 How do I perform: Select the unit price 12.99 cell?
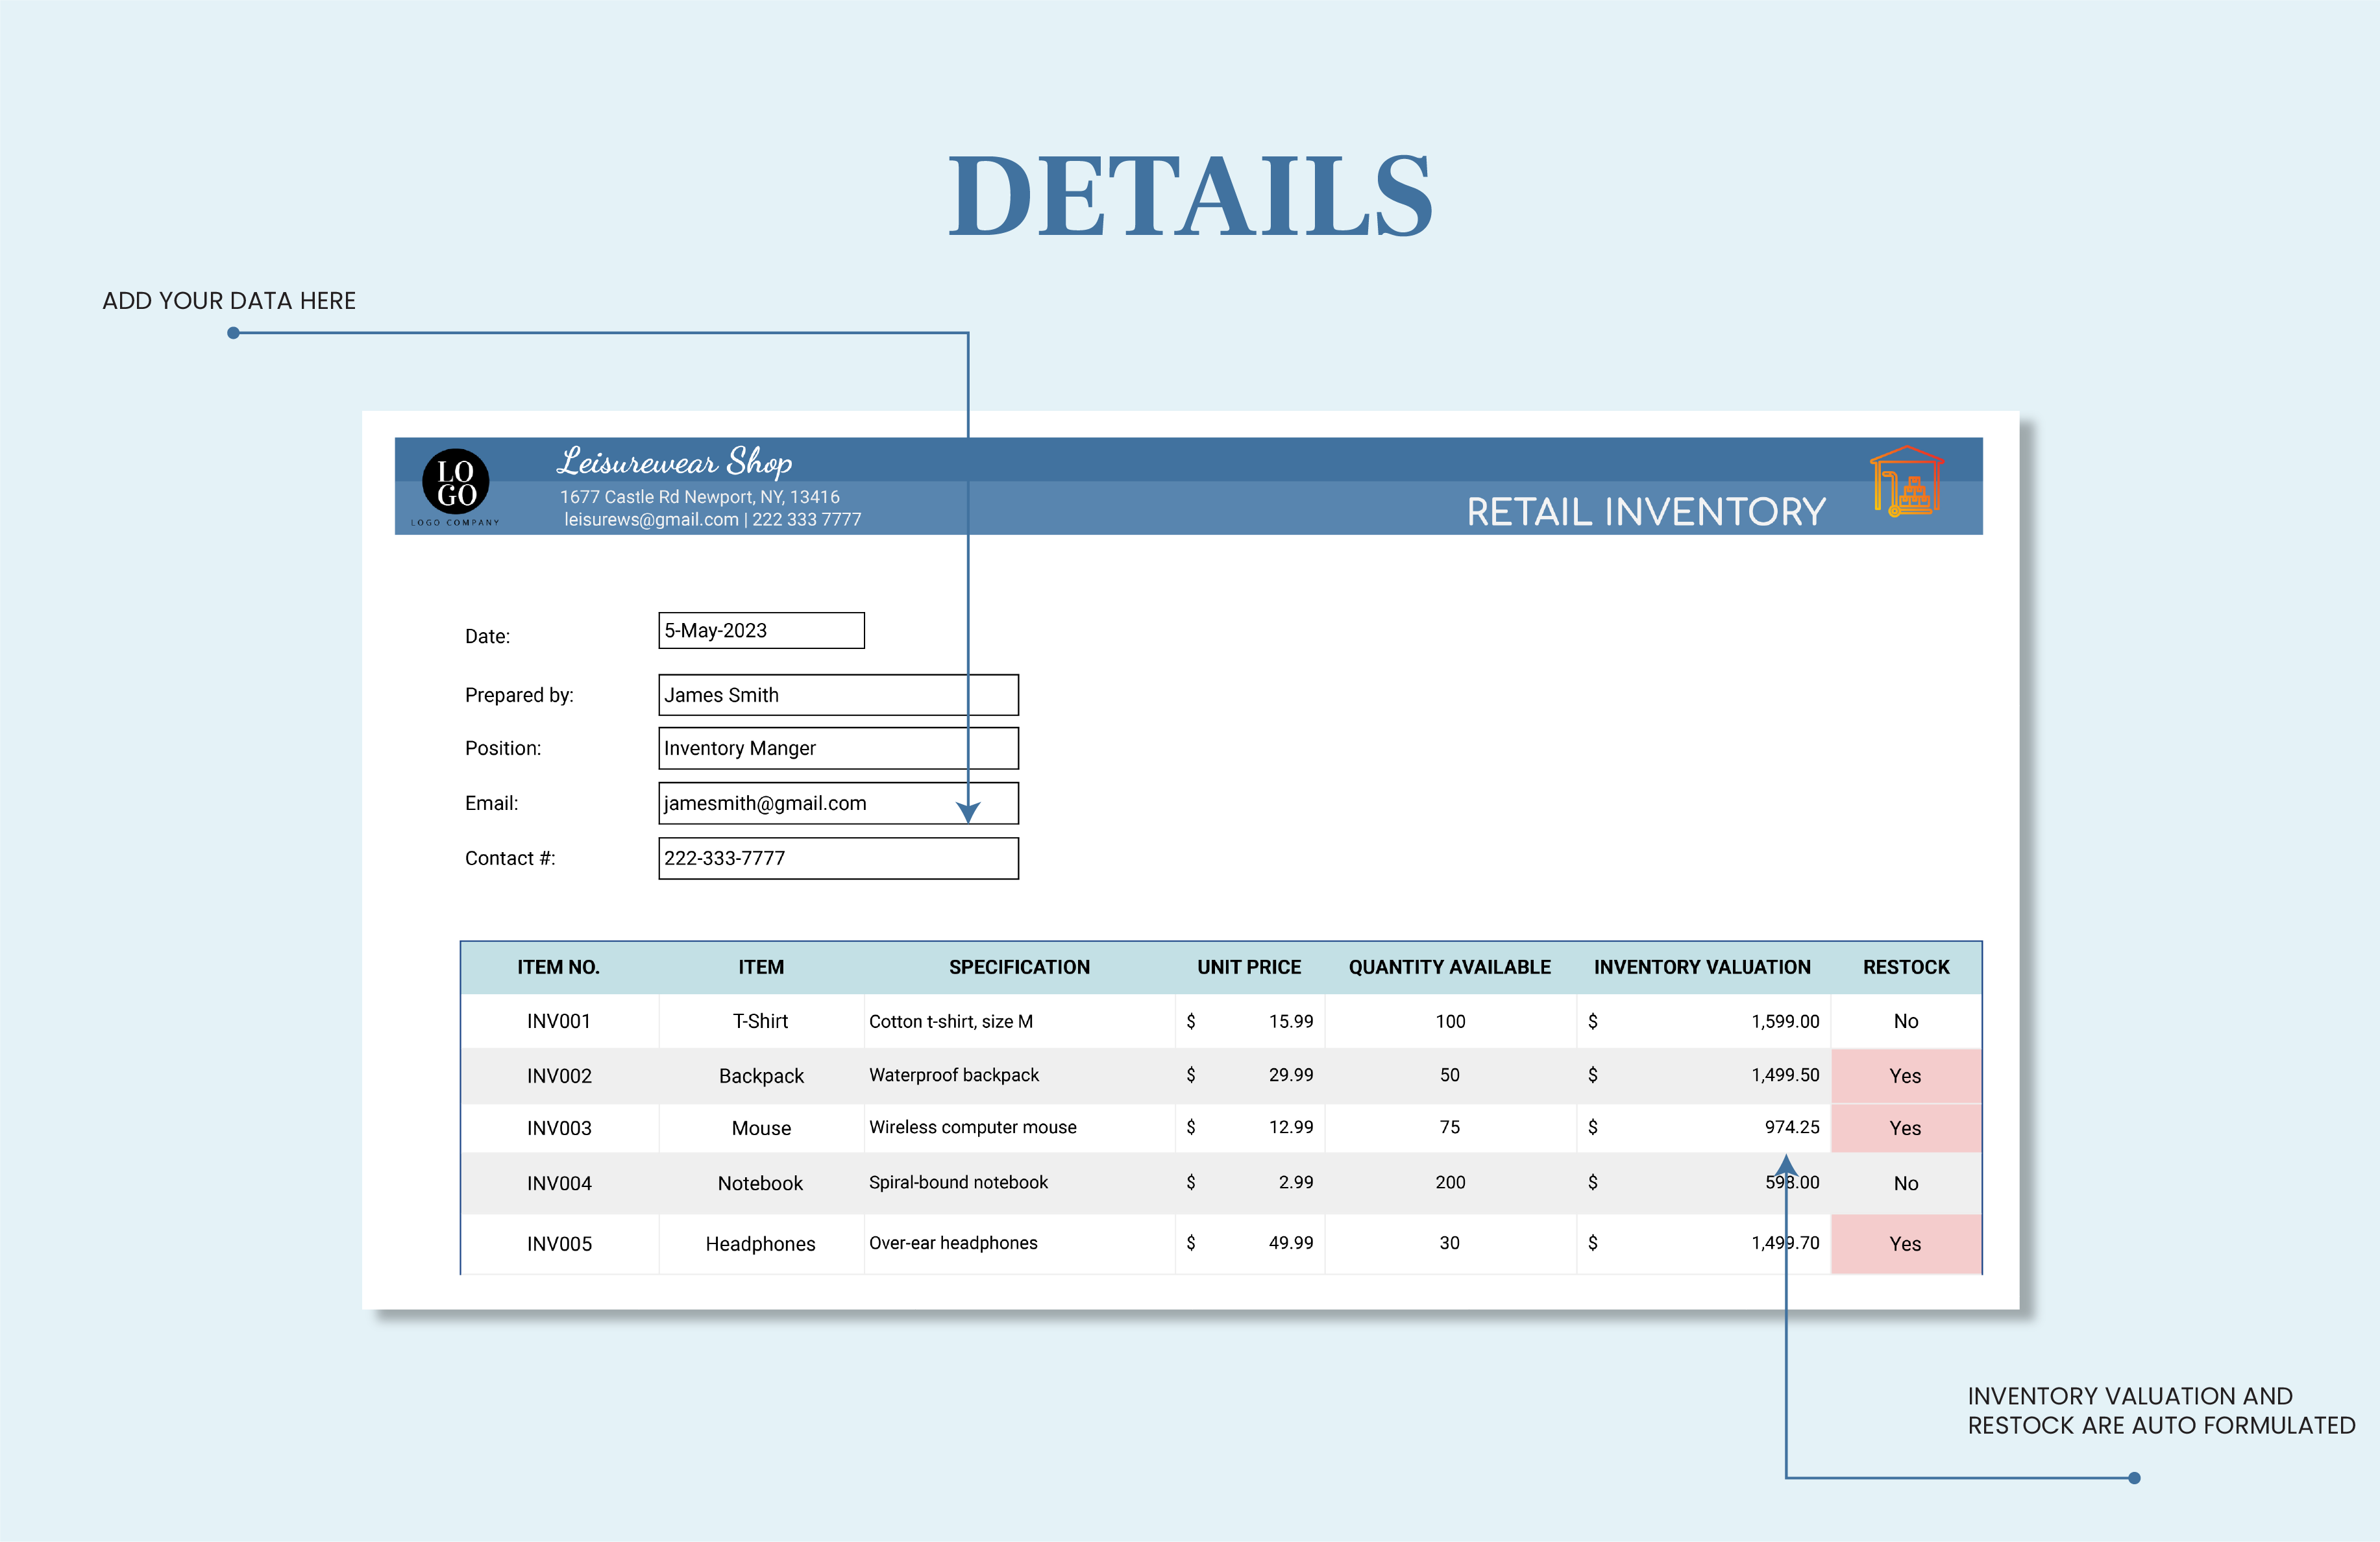point(1250,1128)
